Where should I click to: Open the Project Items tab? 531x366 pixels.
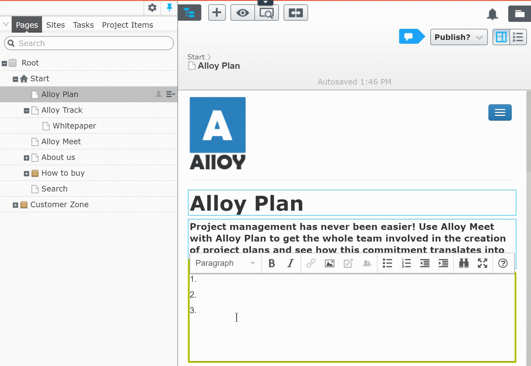[x=127, y=25]
